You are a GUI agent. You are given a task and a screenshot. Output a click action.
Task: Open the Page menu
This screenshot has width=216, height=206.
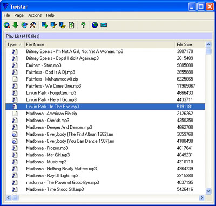19,15
